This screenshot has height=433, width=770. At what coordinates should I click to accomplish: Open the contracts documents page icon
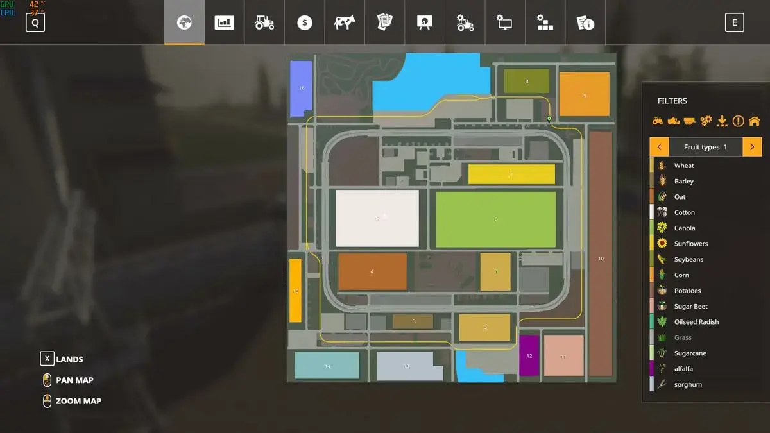coord(384,22)
